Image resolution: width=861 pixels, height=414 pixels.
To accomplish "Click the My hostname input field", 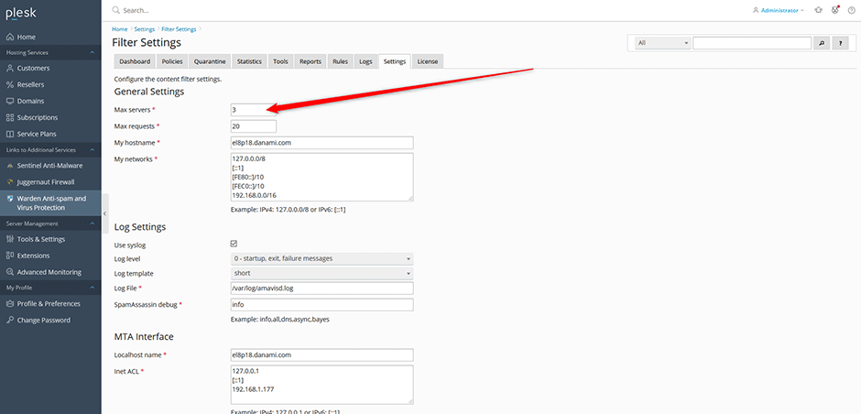I will [322, 143].
